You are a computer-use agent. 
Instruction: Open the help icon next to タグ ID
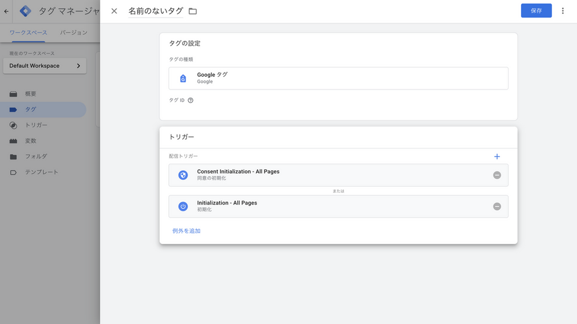click(x=191, y=100)
